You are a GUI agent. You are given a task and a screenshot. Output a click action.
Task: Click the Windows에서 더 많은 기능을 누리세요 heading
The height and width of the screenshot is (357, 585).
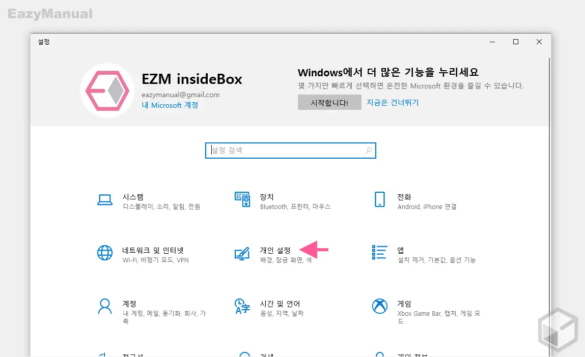pos(388,72)
